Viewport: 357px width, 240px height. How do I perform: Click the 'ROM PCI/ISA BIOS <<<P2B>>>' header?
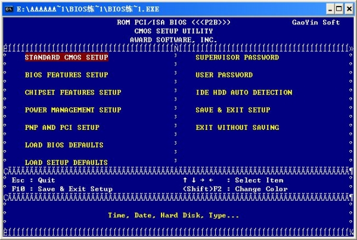[x=173, y=22]
